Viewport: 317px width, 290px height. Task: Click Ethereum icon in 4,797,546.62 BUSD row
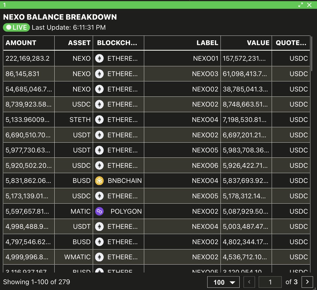tap(99, 242)
